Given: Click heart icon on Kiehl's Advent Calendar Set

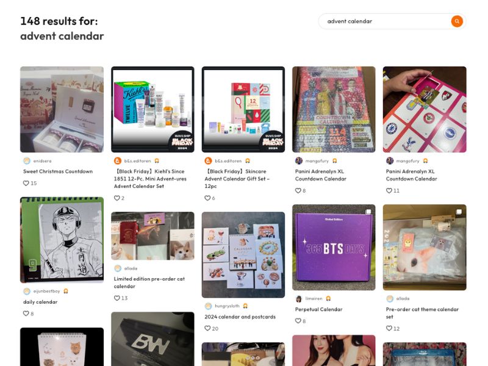Looking at the screenshot, I should click(117, 198).
